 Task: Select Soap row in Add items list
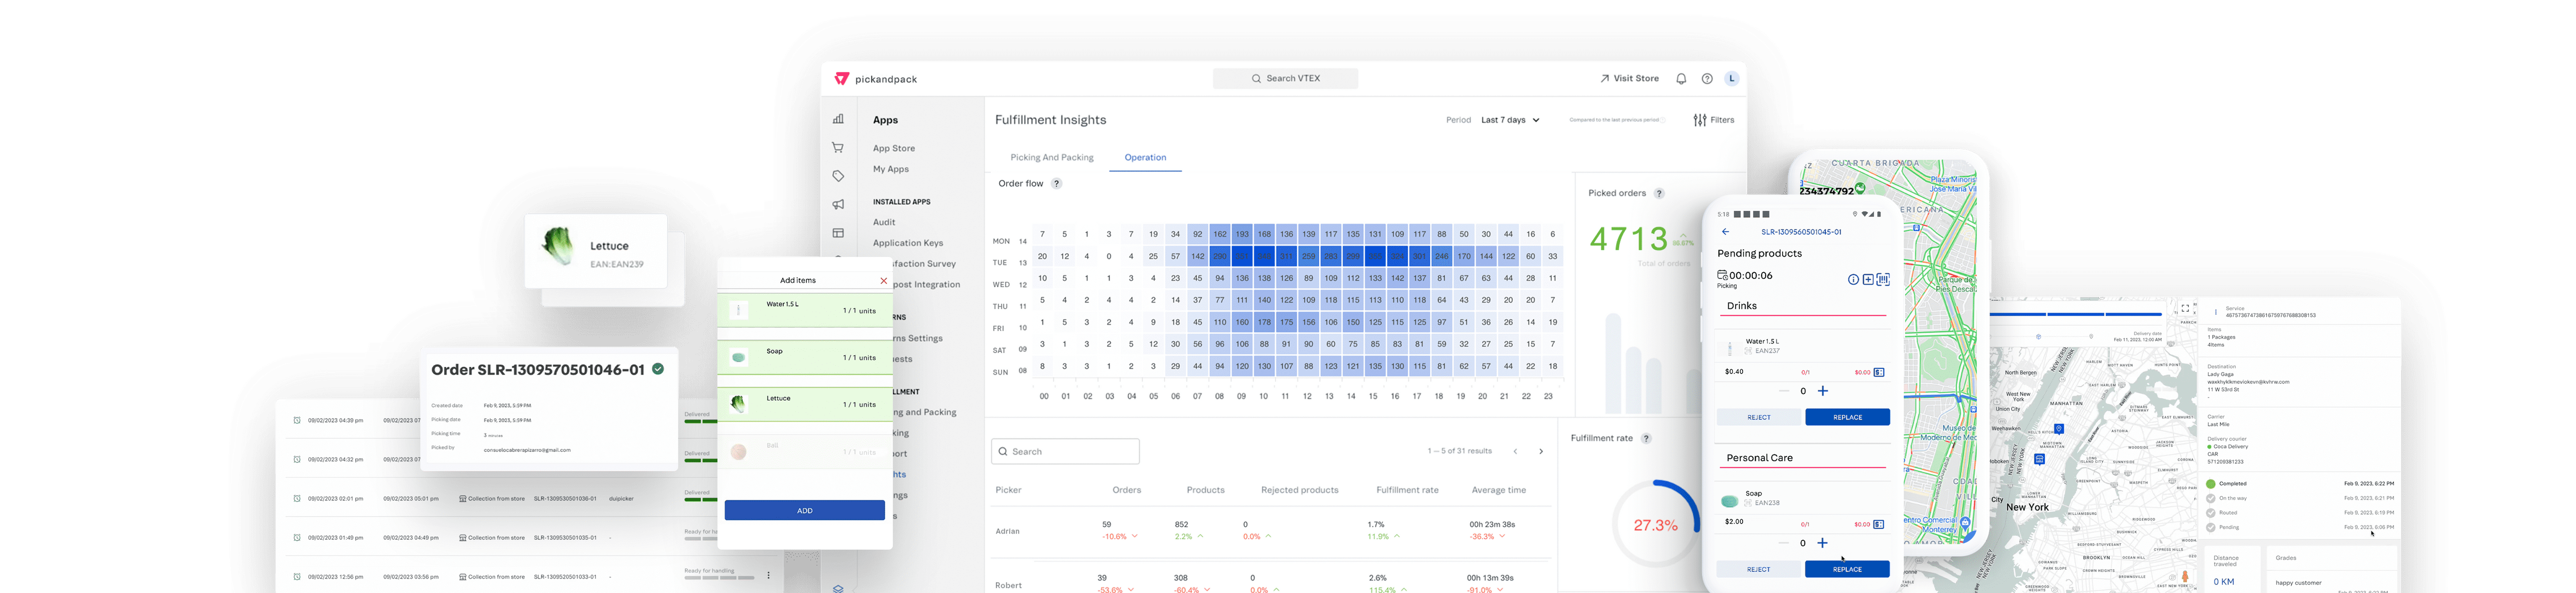[805, 358]
